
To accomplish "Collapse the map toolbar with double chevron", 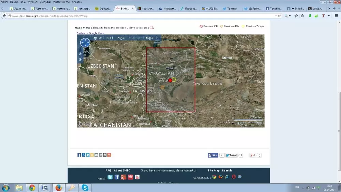I will [x=158, y=38].
